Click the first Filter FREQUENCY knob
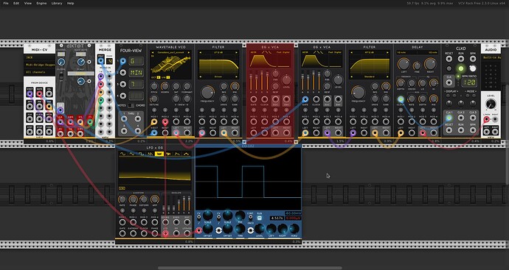 click(x=207, y=93)
